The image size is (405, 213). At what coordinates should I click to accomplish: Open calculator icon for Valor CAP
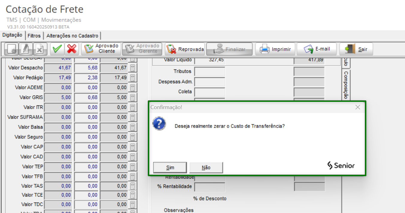133,147
